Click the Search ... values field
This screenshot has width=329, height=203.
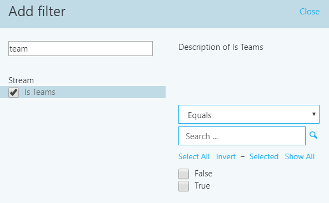pos(242,136)
